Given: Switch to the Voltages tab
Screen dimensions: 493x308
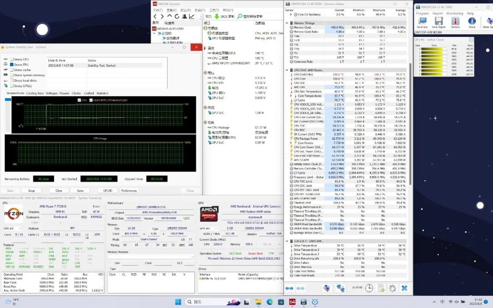Looking at the screenshot, I should [x=52, y=94].
